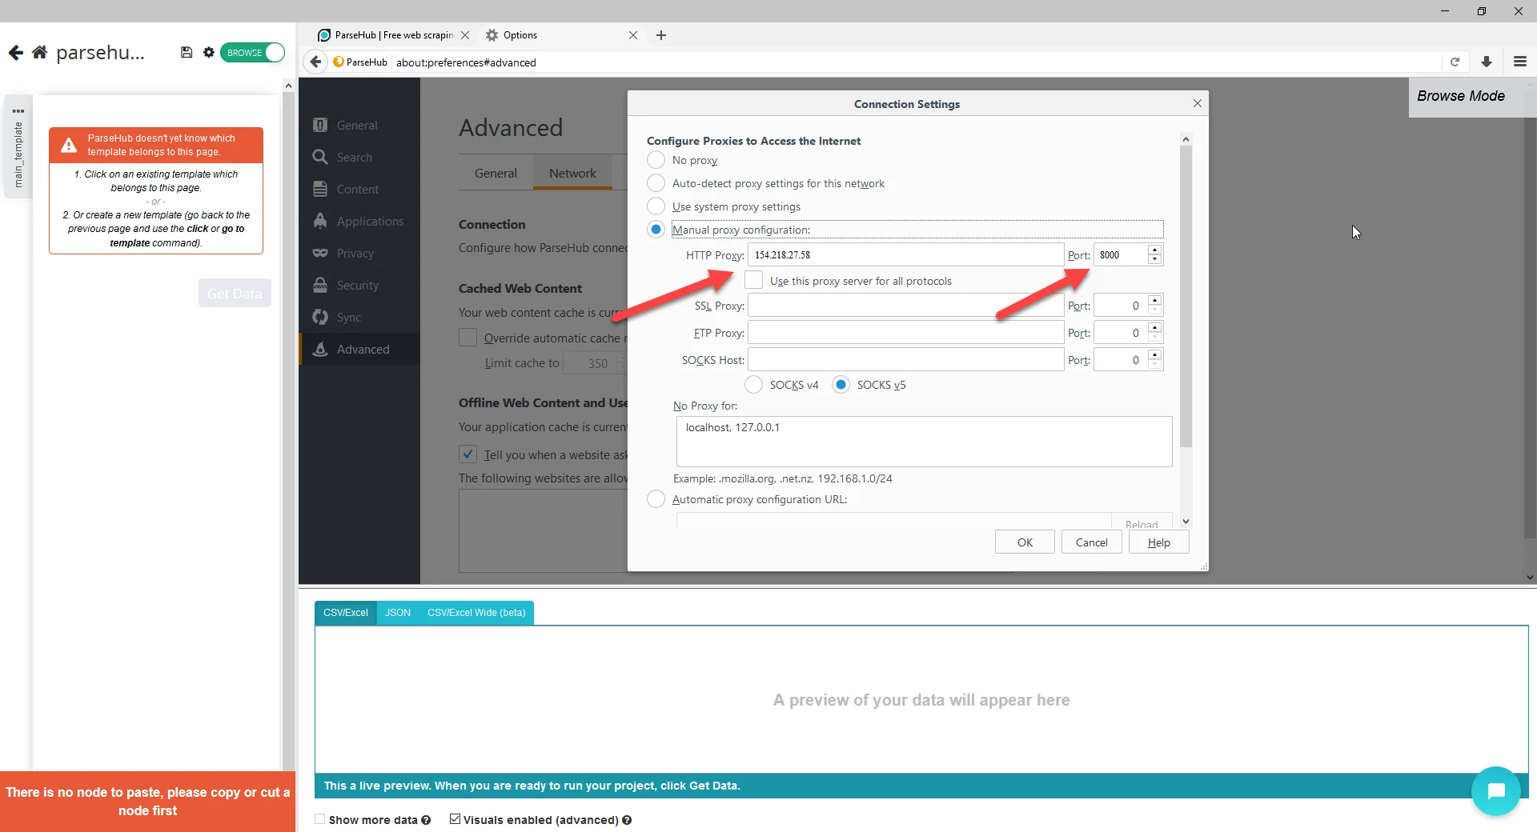Increase SOCKS host port with up arrow
Viewport: 1537px width, 832px height.
pyautogui.click(x=1154, y=355)
